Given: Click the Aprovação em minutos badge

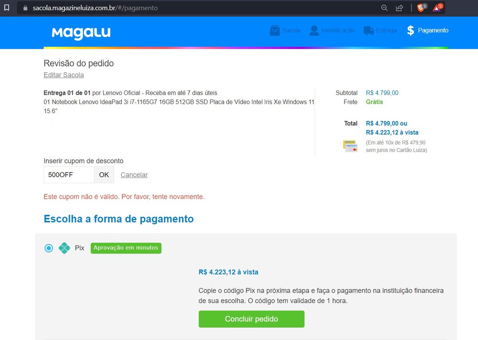Looking at the screenshot, I should (x=126, y=248).
